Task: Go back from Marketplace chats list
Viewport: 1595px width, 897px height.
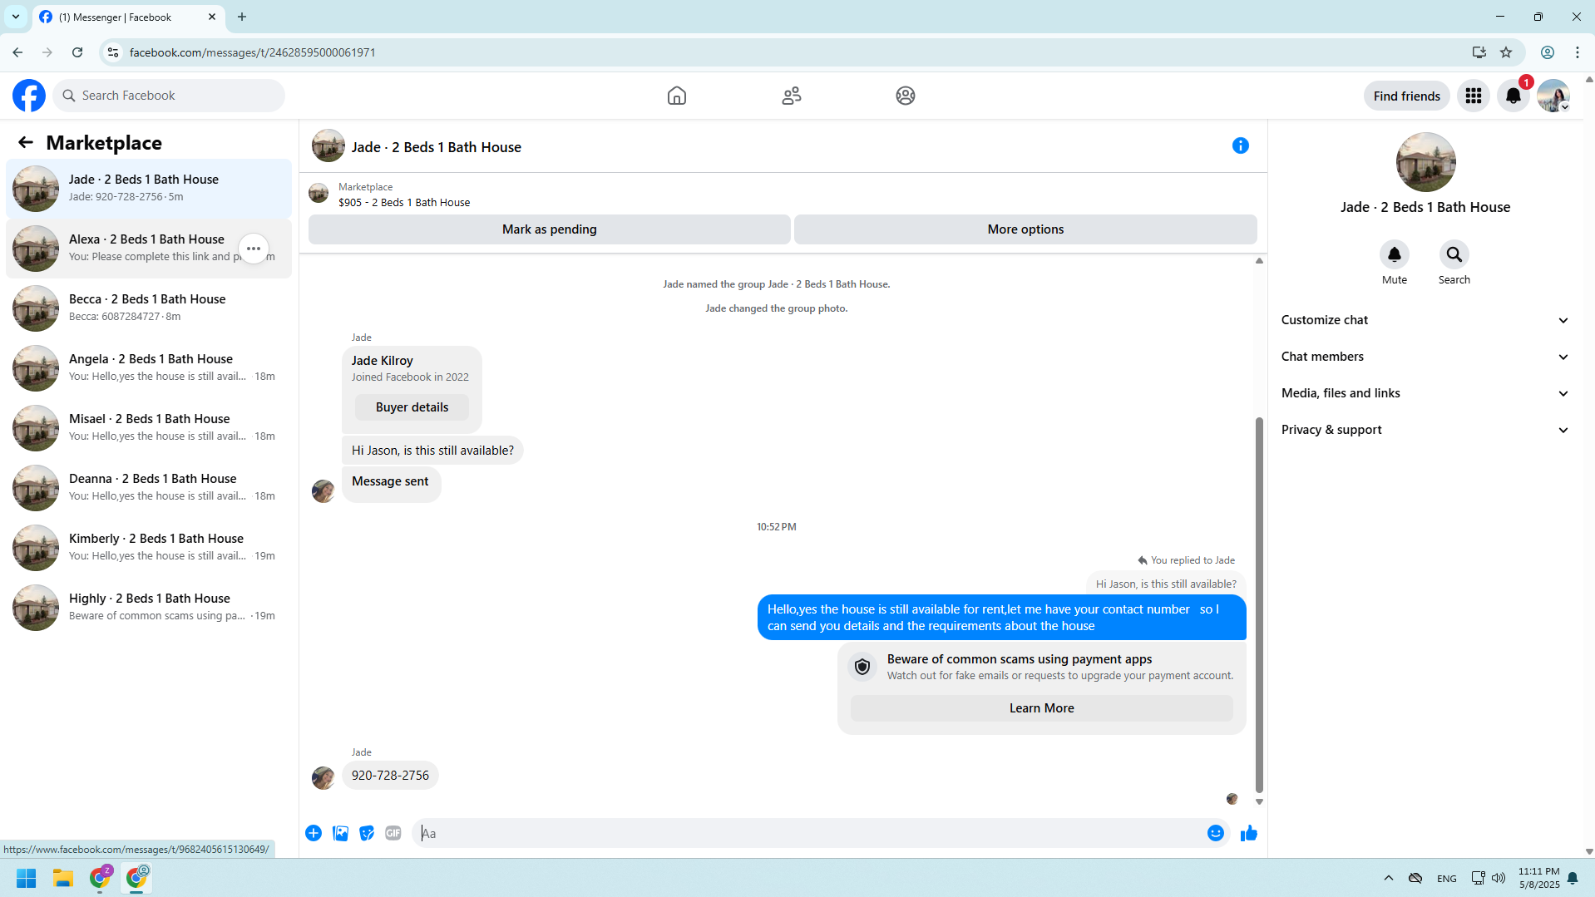Action: coord(26,143)
